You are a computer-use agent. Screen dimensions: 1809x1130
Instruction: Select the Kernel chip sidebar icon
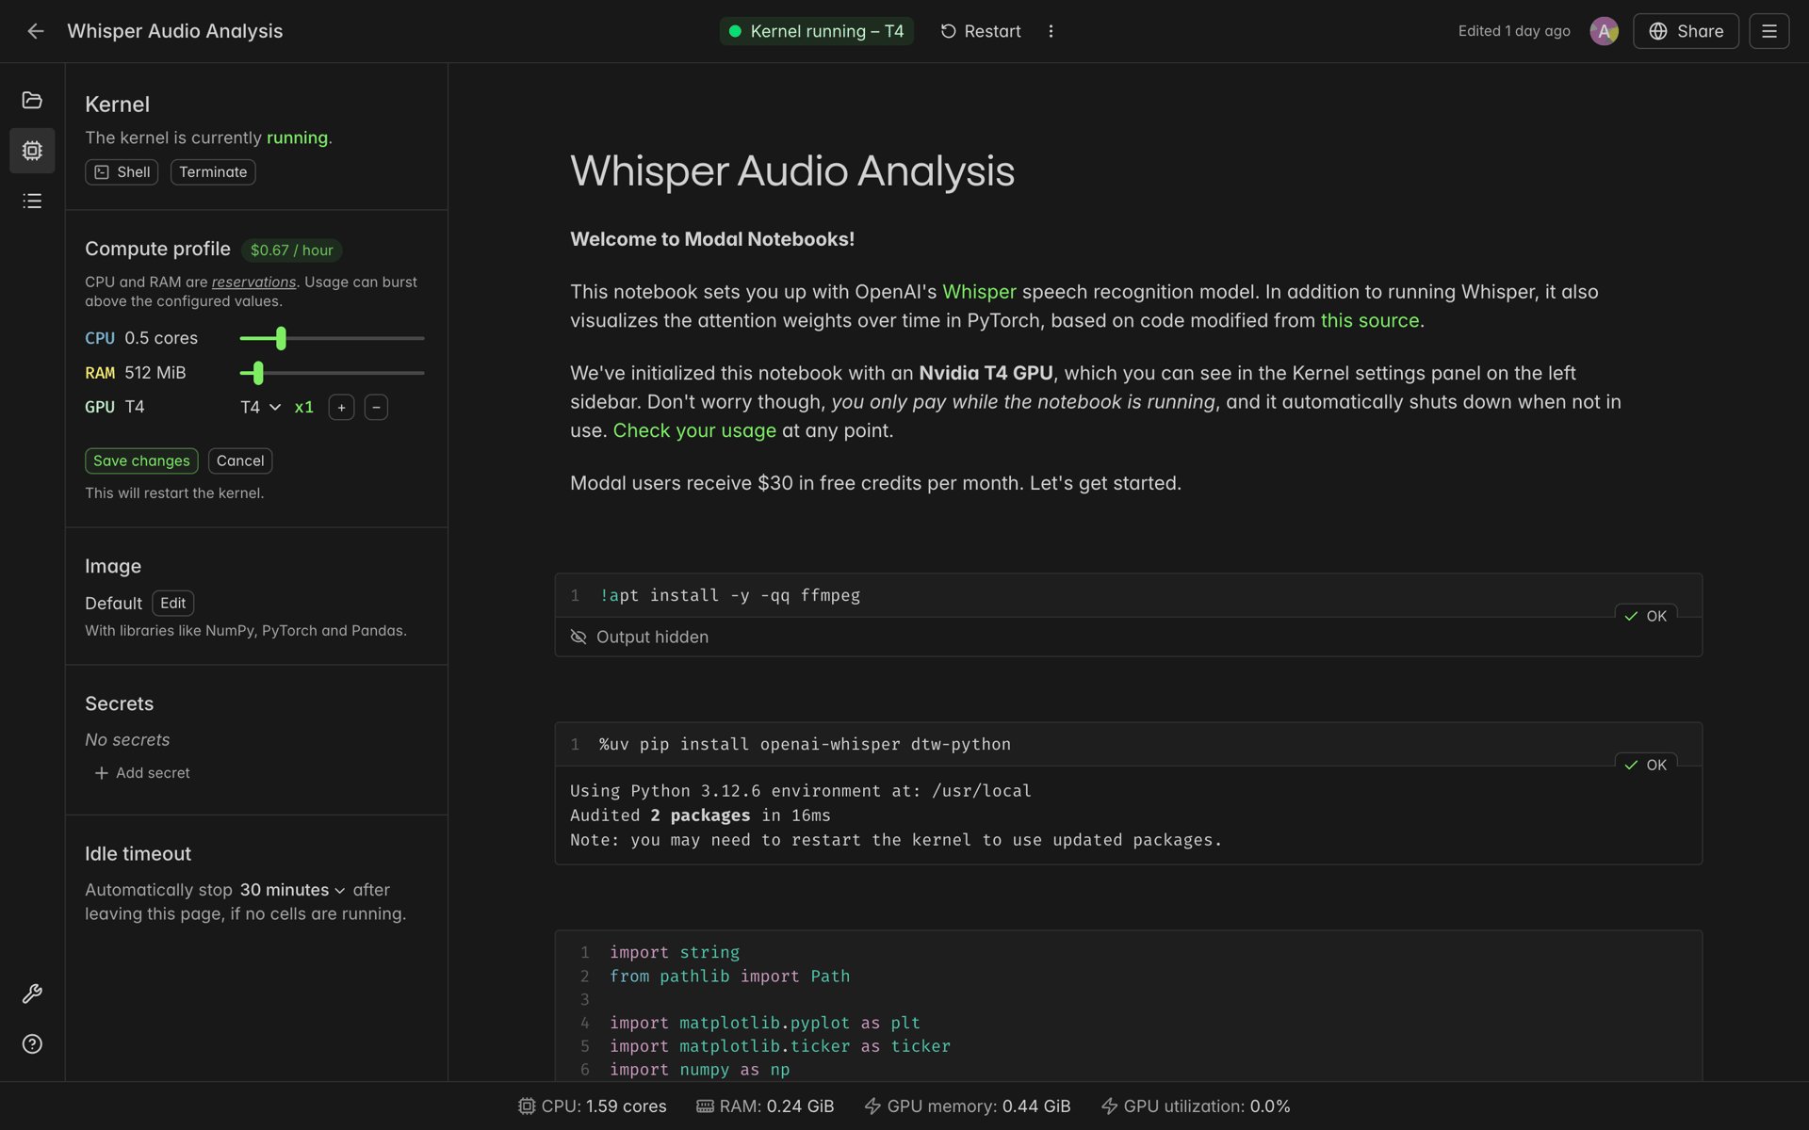[32, 151]
